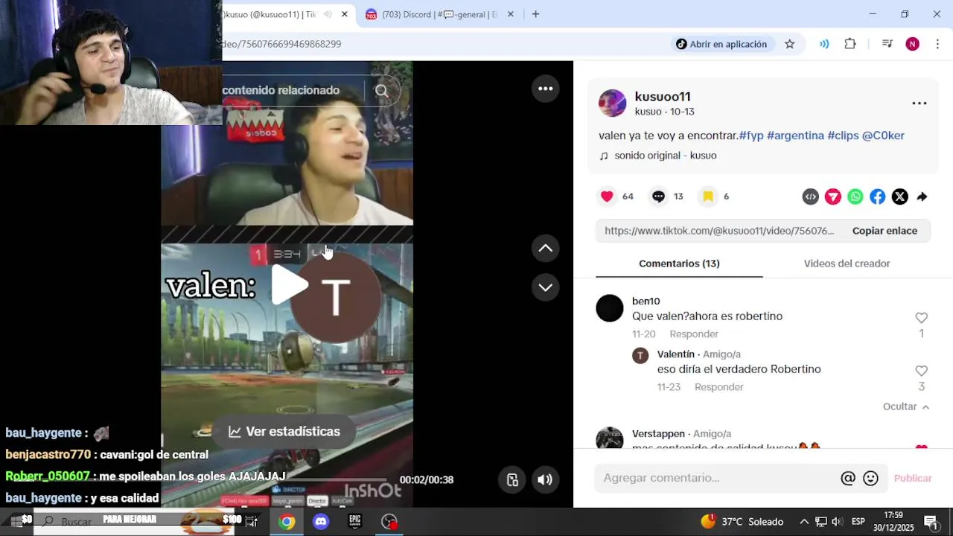
Task: Switch to the Discord #general browser tab
Action: pyautogui.click(x=439, y=14)
